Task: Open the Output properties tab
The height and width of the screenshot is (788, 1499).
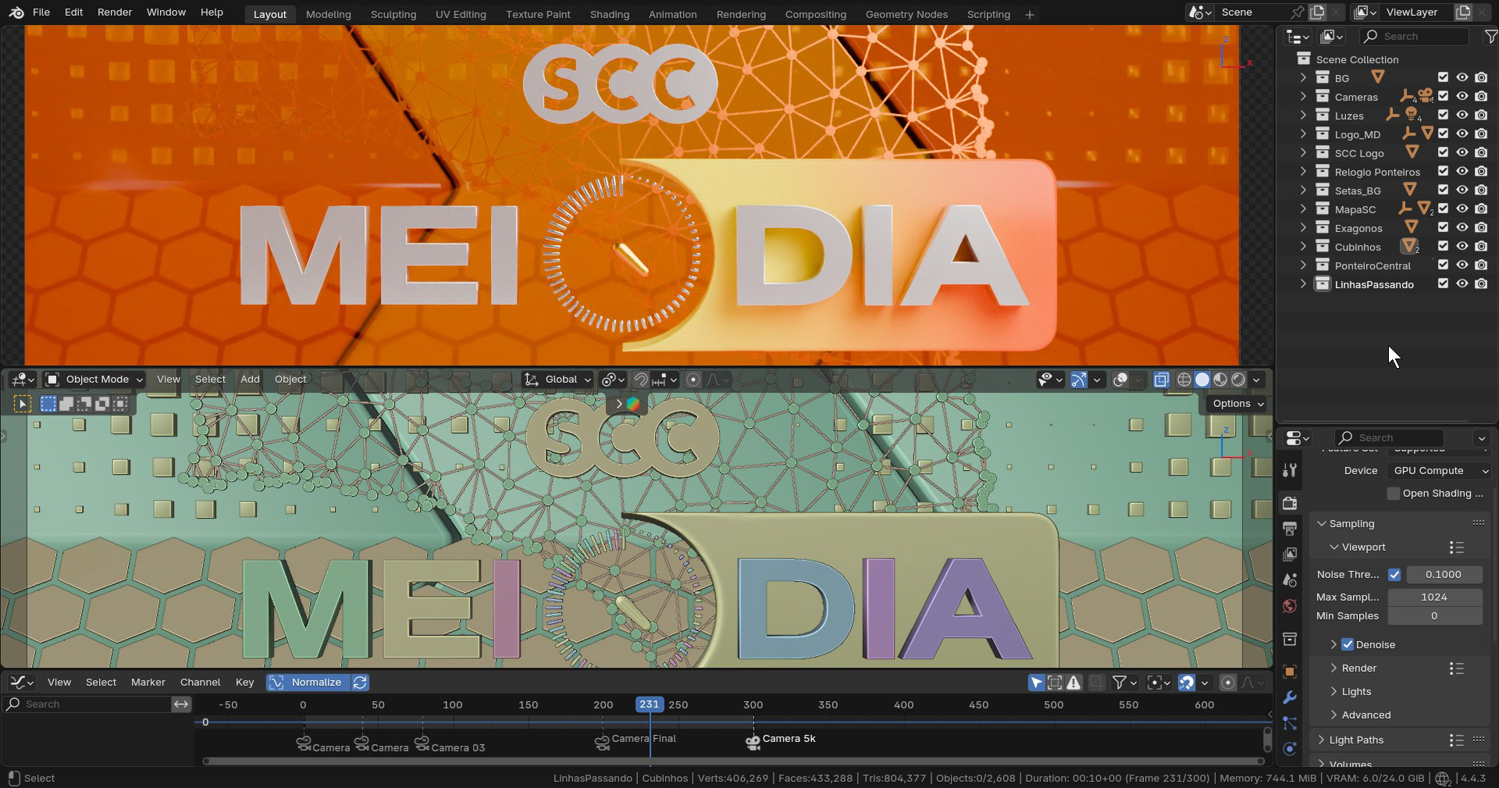Action: (x=1290, y=529)
